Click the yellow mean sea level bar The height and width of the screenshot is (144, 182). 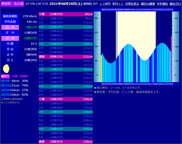point(101,69)
